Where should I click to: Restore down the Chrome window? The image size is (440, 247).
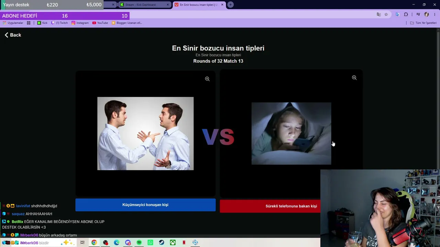[x=424, y=4]
